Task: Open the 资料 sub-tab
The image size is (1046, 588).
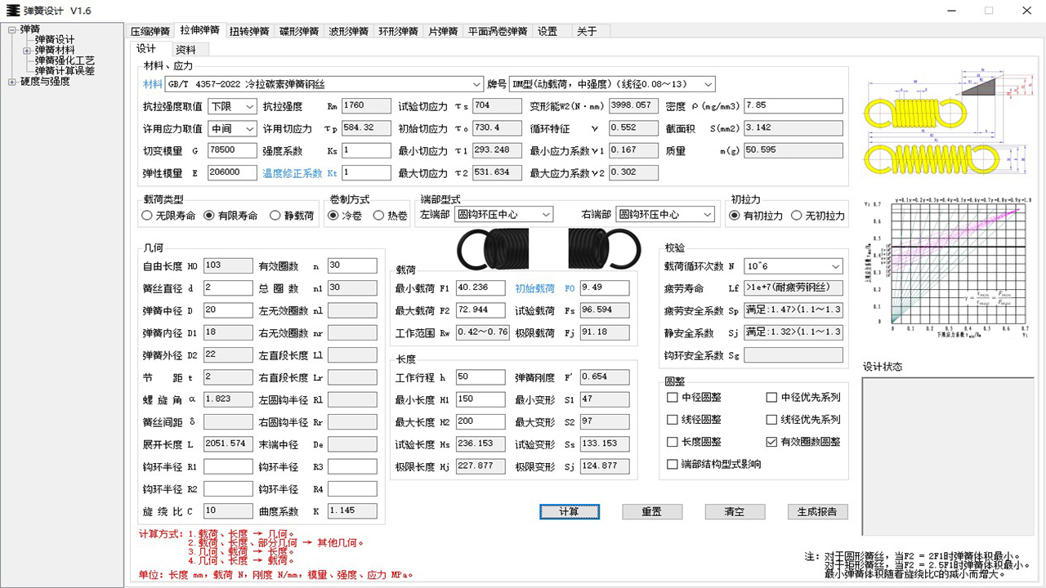Action: (x=185, y=48)
